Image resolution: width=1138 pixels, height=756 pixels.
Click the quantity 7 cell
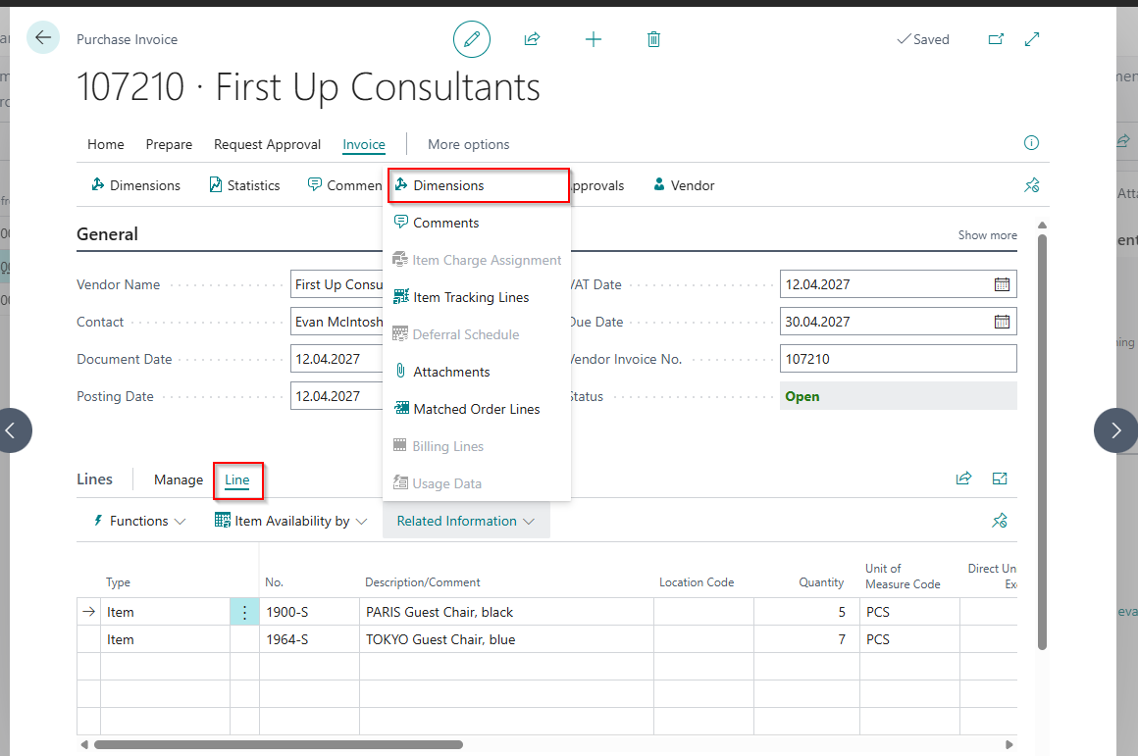coord(806,639)
